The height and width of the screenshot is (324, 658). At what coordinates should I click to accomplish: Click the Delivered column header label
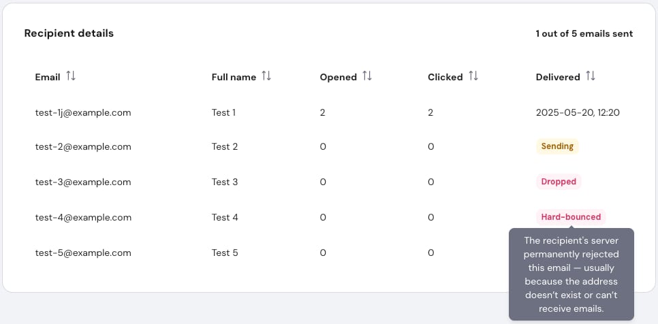click(558, 77)
